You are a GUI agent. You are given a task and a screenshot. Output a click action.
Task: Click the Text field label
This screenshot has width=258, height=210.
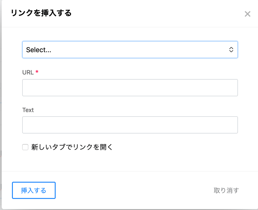click(28, 110)
